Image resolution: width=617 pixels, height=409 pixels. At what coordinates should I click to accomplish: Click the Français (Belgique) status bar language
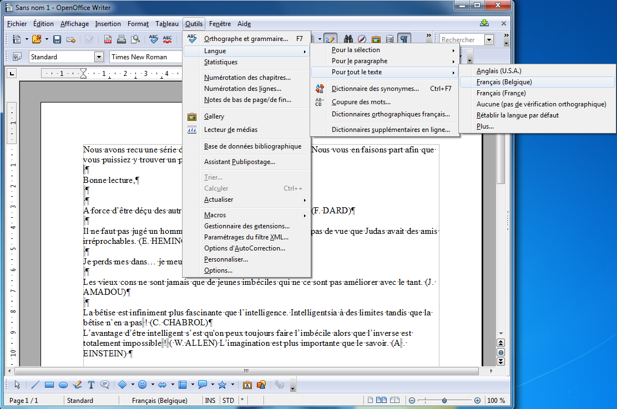pyautogui.click(x=160, y=400)
